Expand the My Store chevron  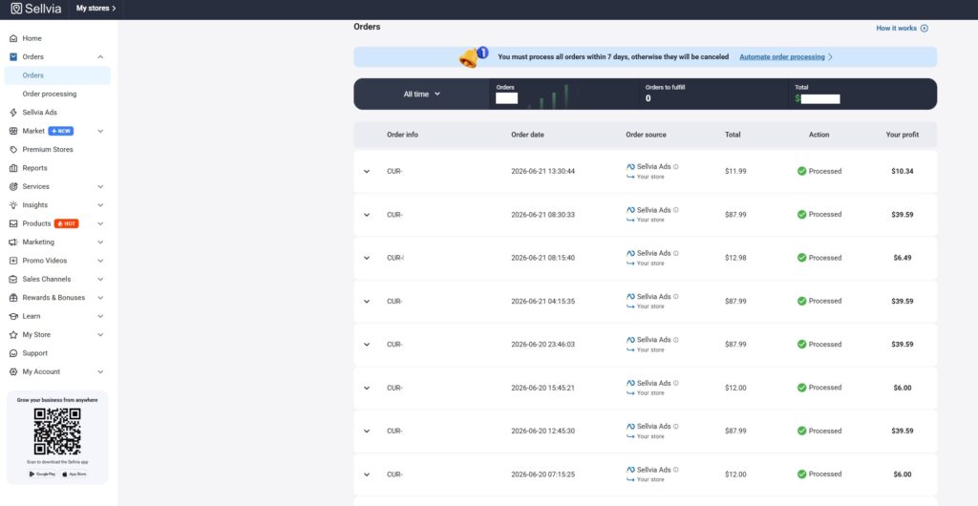[x=100, y=335]
